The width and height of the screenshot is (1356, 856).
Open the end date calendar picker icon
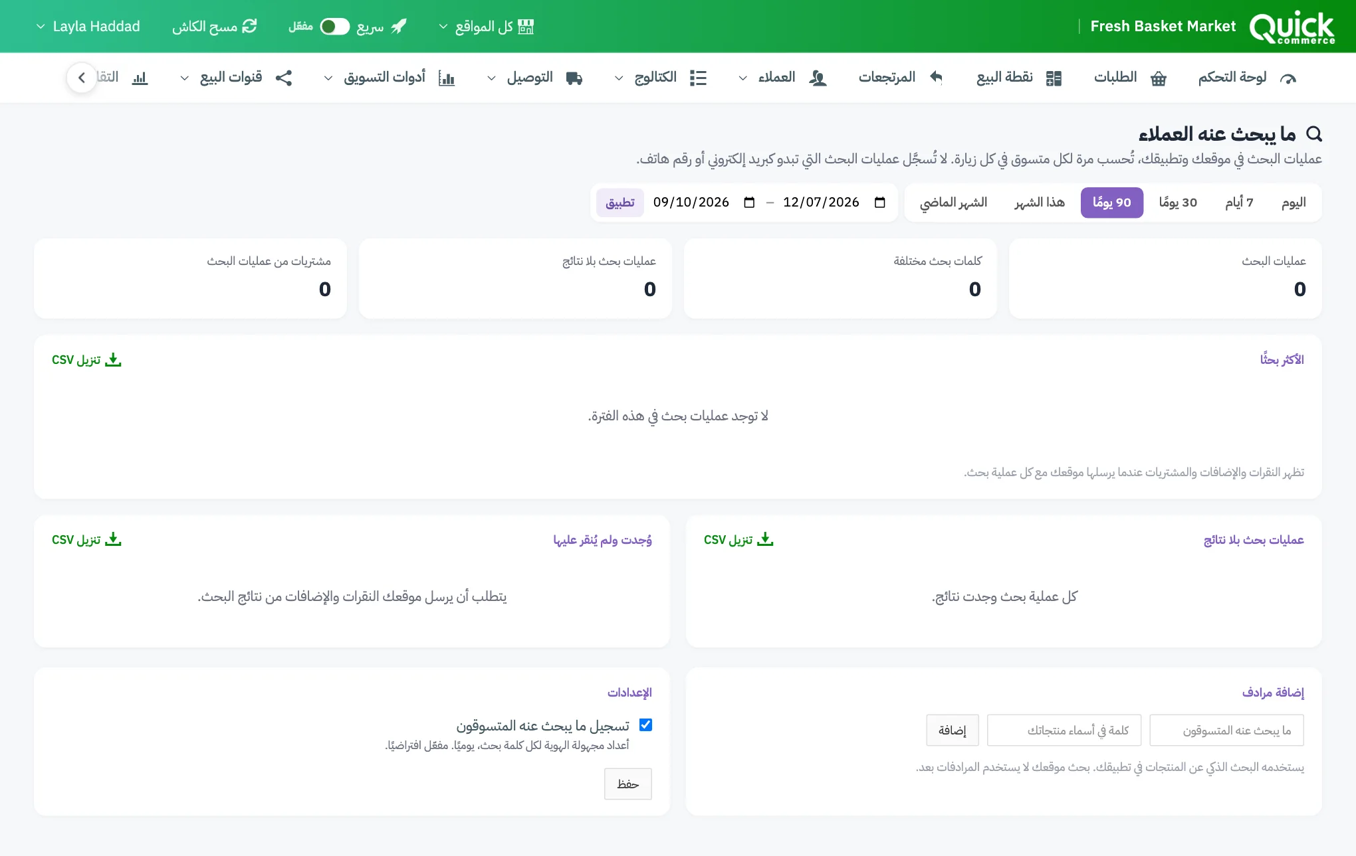click(x=749, y=203)
